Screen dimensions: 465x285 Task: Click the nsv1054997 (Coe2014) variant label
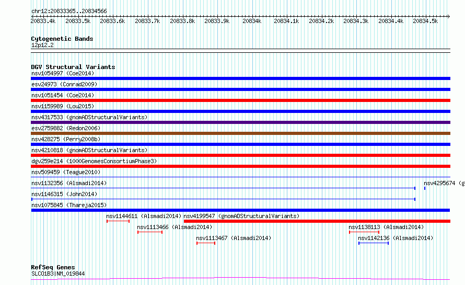tap(63, 73)
